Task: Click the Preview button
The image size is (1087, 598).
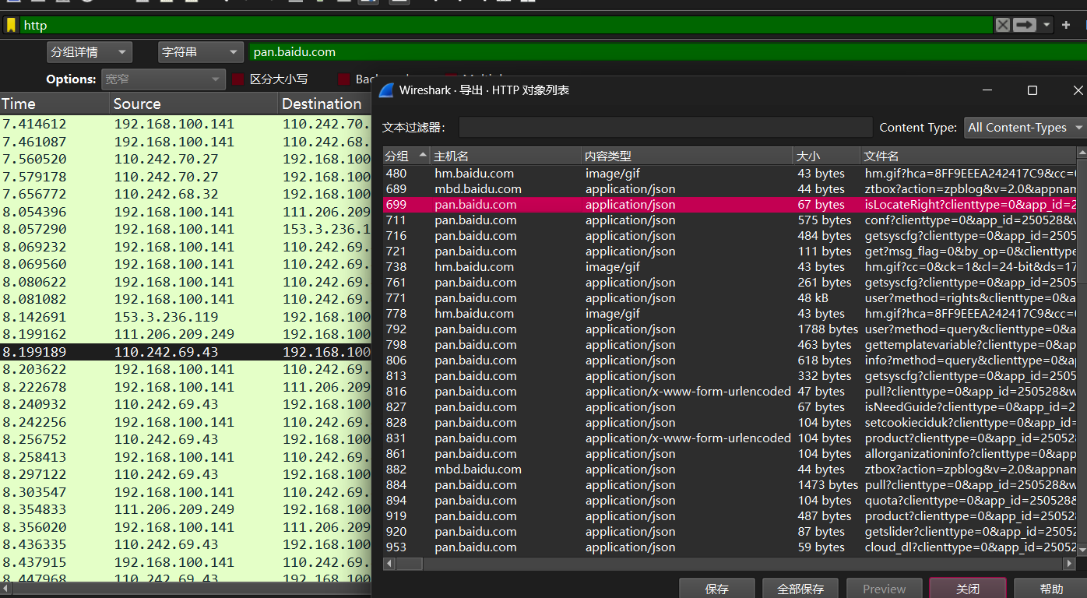Action: [x=884, y=589]
